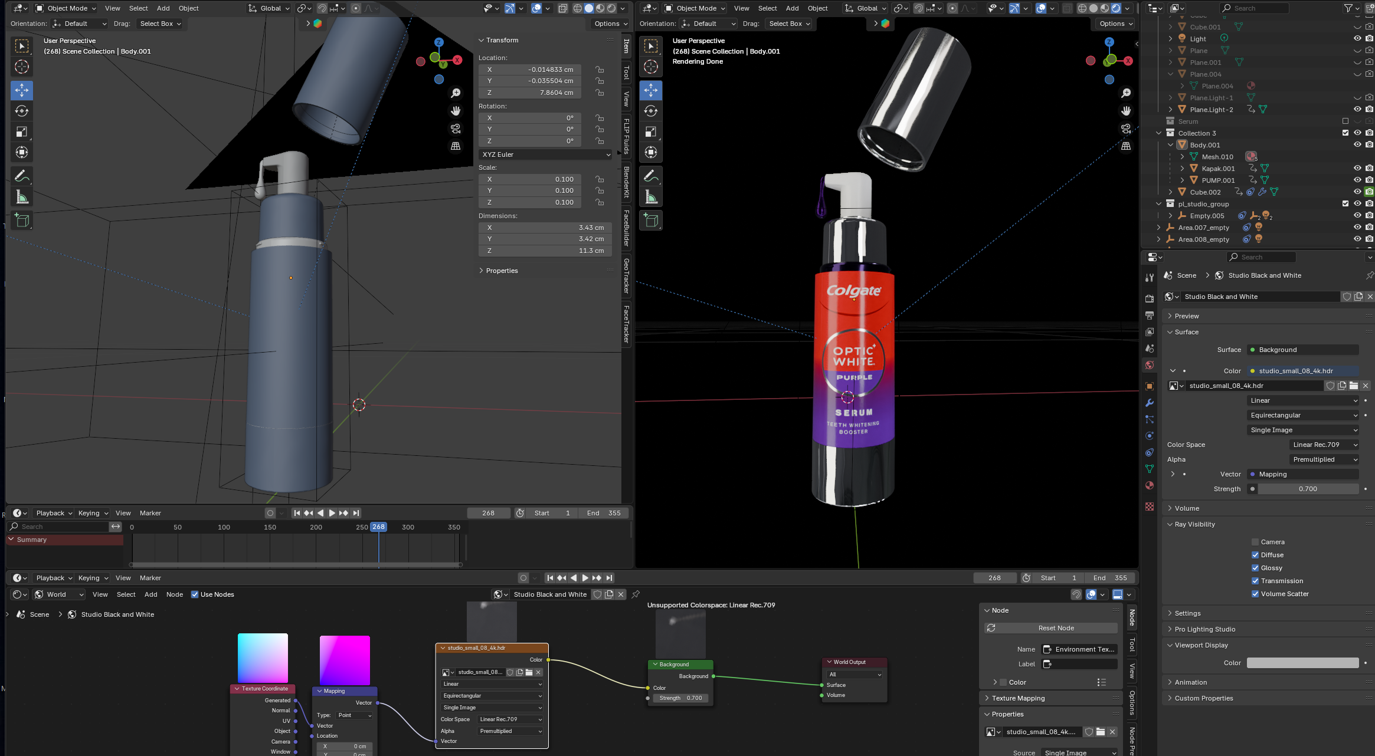Expand the Pro Lighting Studio panel
The image size is (1375, 756).
[1204, 629]
